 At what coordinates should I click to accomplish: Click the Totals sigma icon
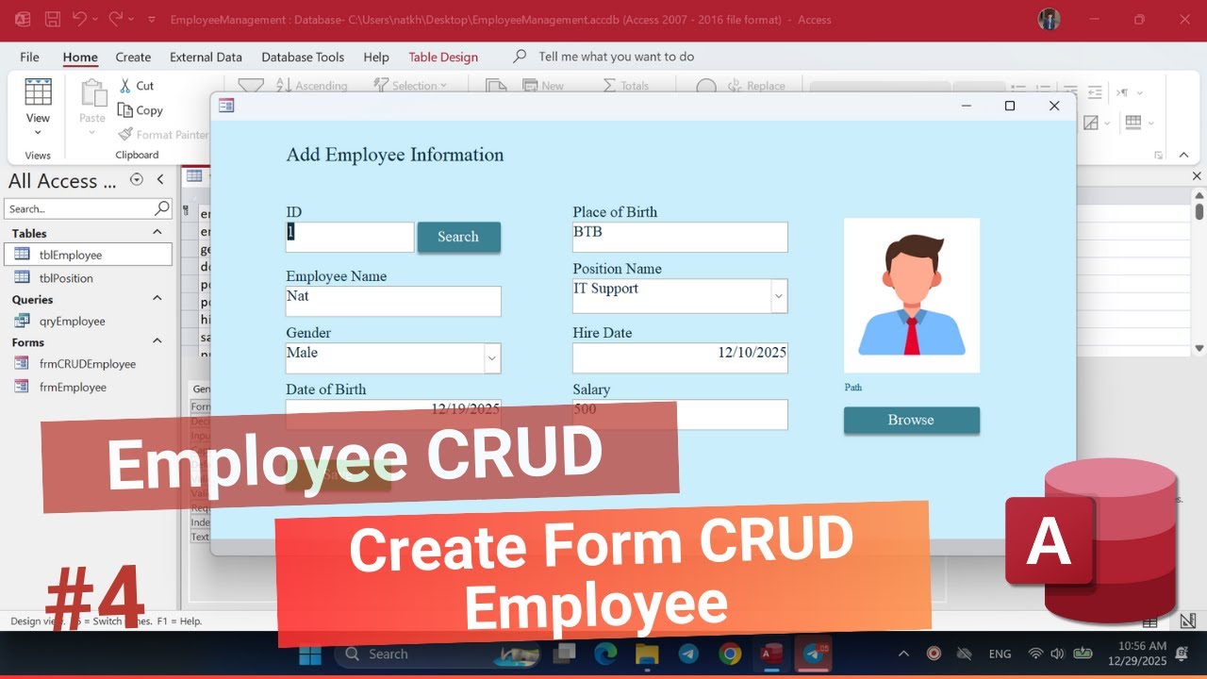[x=609, y=86]
